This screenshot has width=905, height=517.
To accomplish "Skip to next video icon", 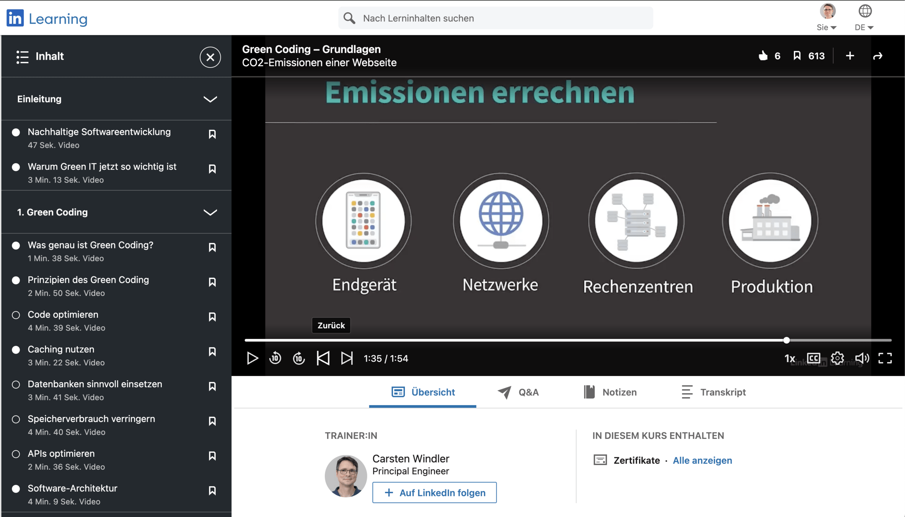I will (x=347, y=358).
